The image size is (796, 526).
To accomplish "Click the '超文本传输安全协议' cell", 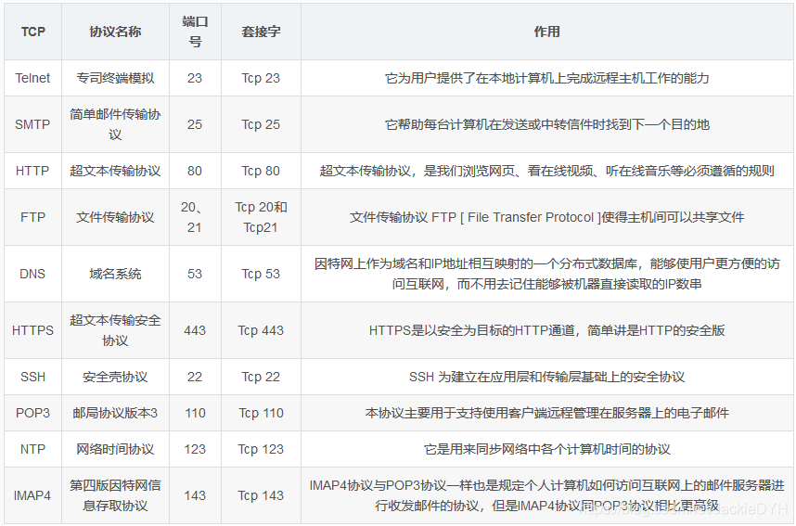I will [x=115, y=330].
